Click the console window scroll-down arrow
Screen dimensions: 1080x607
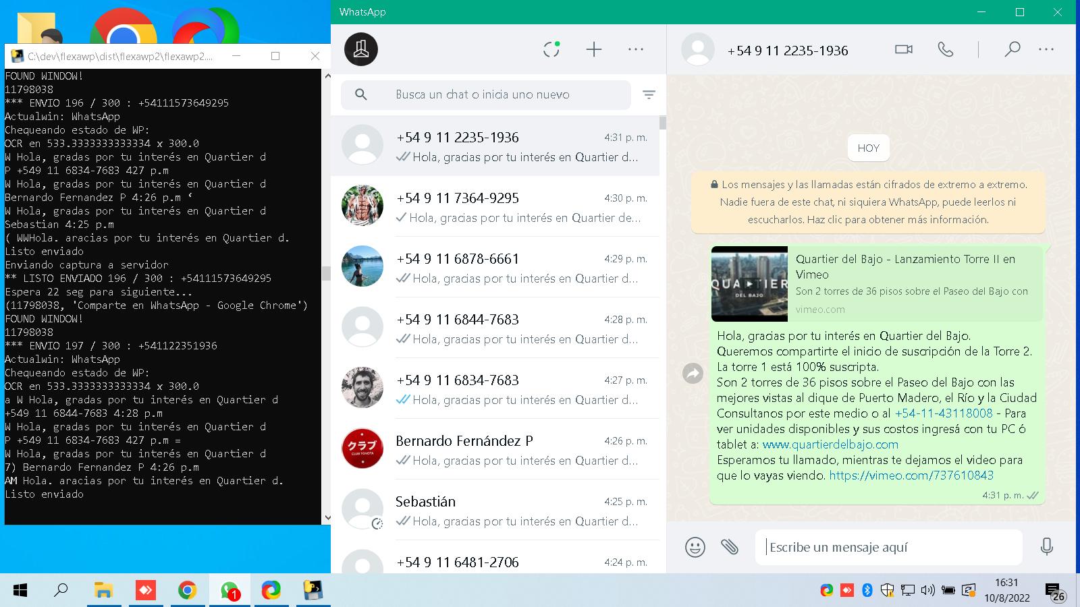pos(327,518)
